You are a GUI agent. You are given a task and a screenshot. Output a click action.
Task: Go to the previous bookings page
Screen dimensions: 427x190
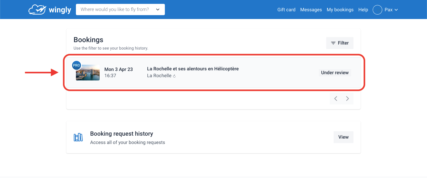click(336, 99)
